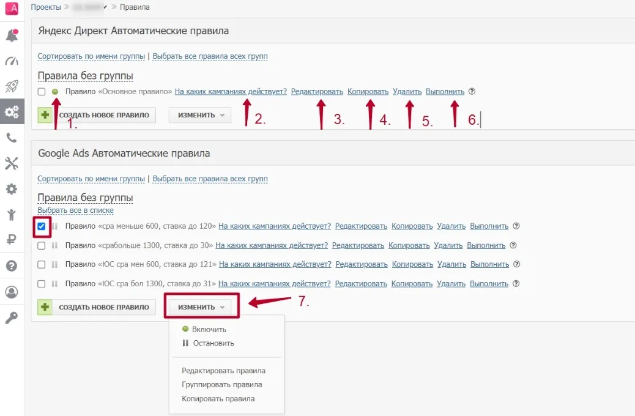Check the «срабольше 1300, ставка до 30» checkbox
635x416 pixels.
tap(42, 245)
